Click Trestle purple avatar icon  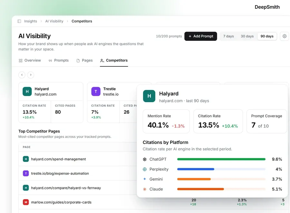[x=96, y=92]
